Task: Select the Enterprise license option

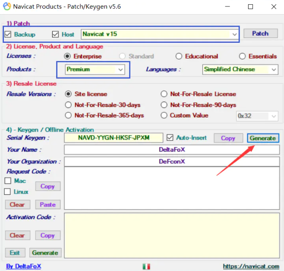Action: click(67, 56)
